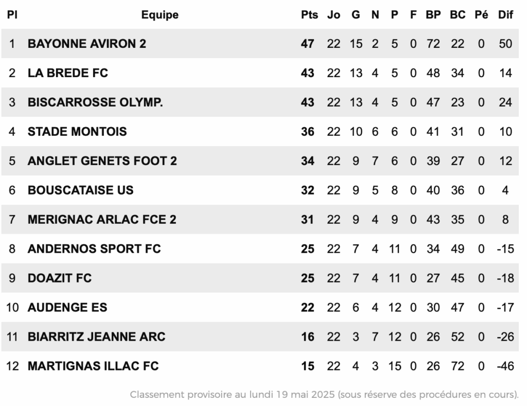
Task: Click the Dif column header
Action: tap(505, 14)
